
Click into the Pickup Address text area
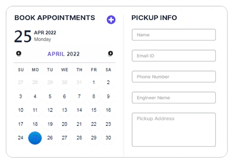point(174,130)
